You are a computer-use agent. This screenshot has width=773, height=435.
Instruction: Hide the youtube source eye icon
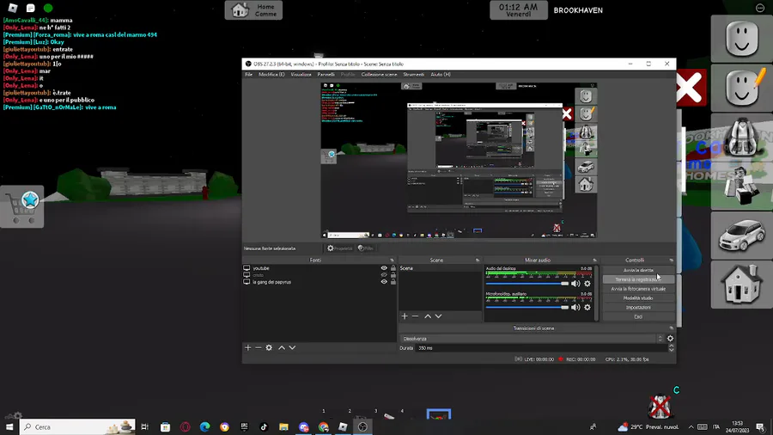tap(384, 268)
